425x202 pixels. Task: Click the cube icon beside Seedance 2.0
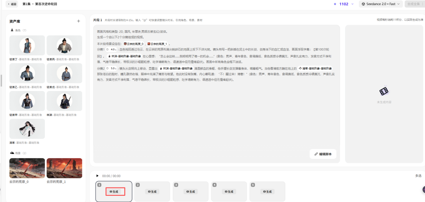pyautogui.click(x=363, y=4)
